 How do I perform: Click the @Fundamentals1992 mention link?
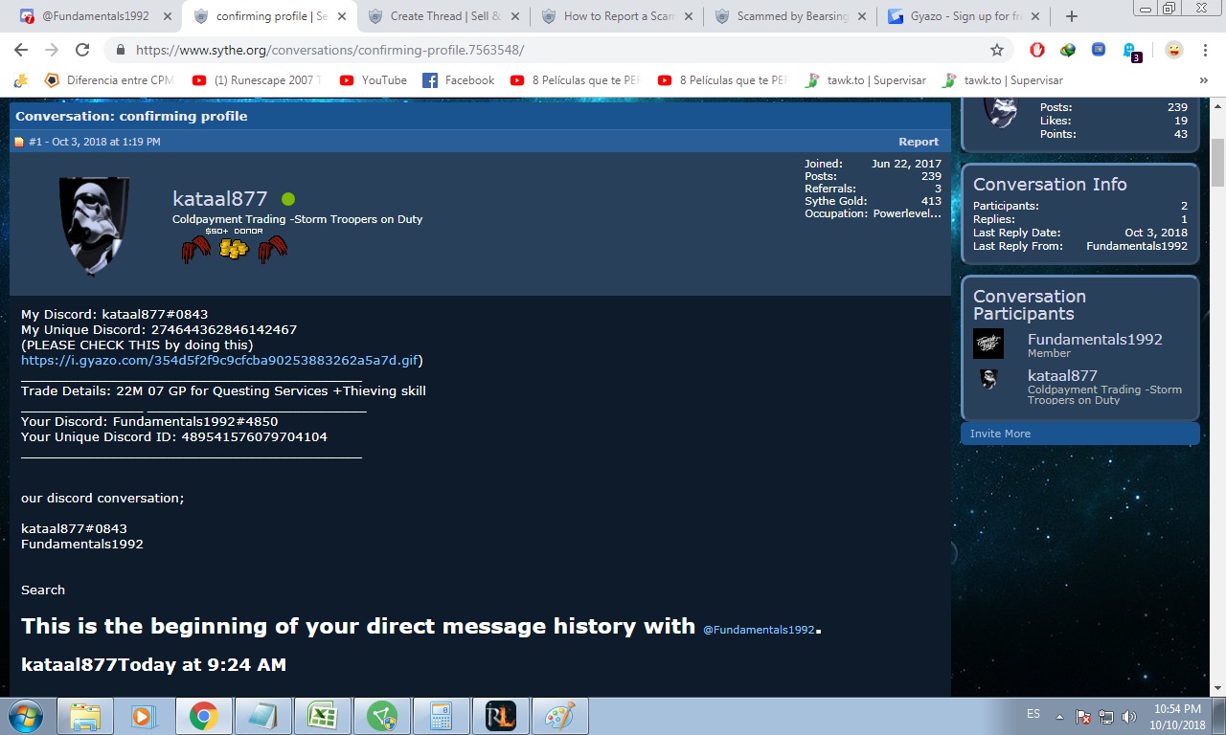(759, 630)
